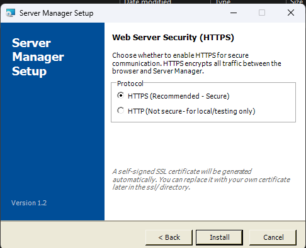
Task: Click the disabled maximize window button
Action: pos(262,13)
